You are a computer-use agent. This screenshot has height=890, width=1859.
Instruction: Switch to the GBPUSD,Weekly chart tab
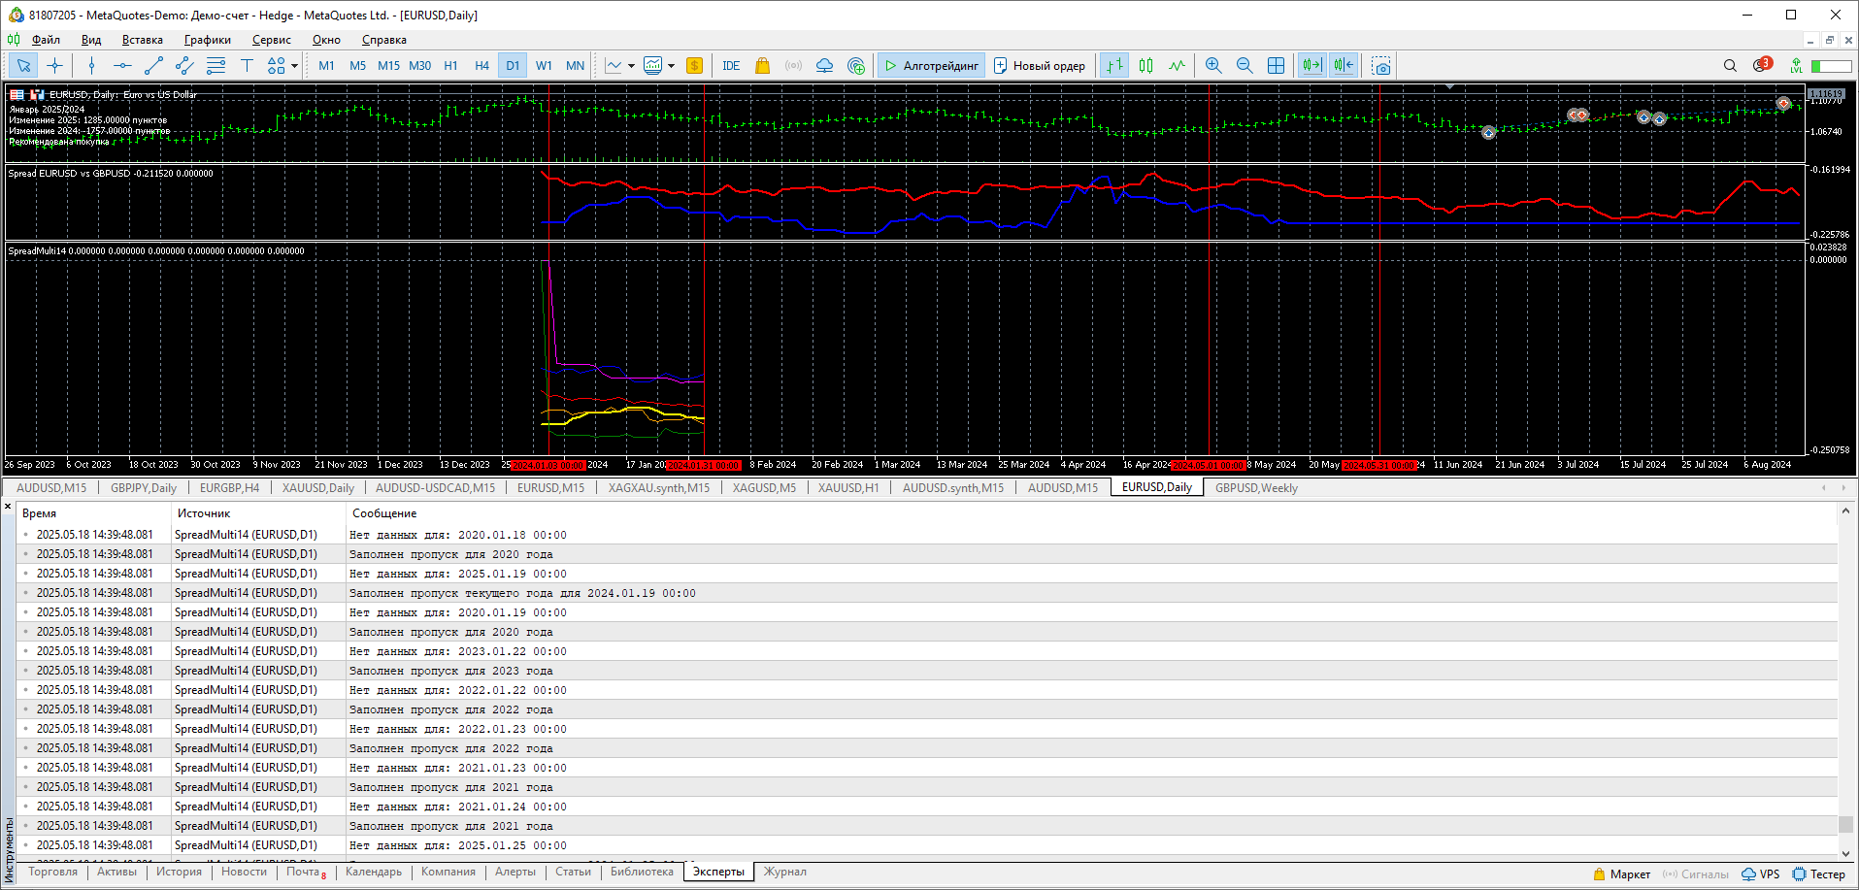click(x=1256, y=488)
